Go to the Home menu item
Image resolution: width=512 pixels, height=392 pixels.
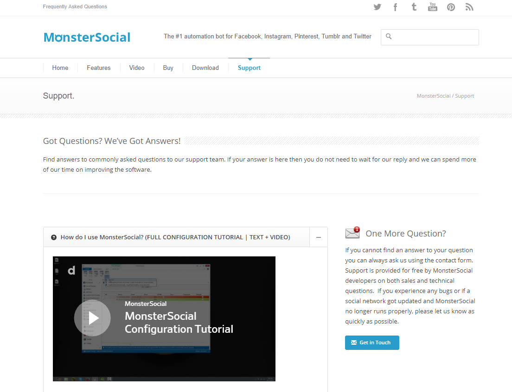(x=60, y=68)
